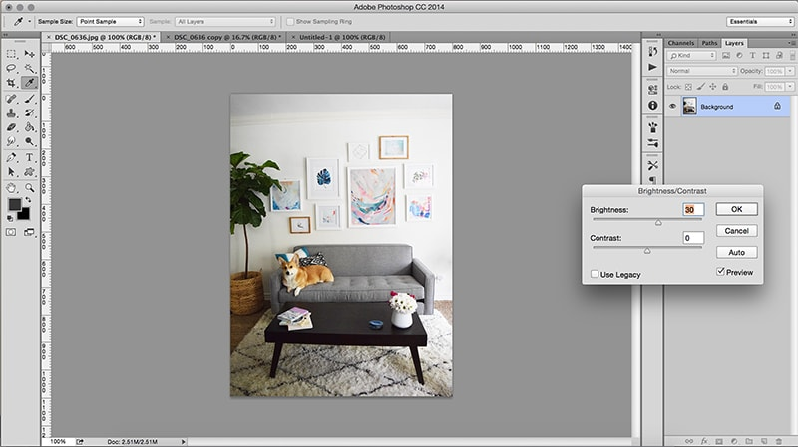Select the Zoom tool

29,188
